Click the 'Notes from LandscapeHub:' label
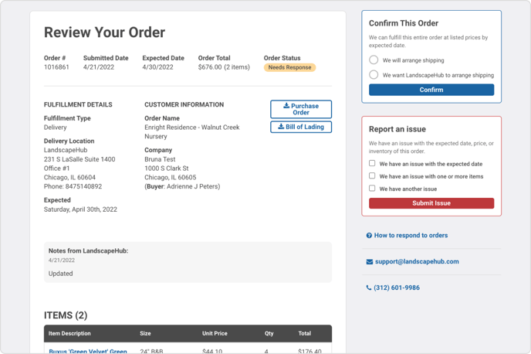This screenshot has height=354, width=531. click(89, 251)
